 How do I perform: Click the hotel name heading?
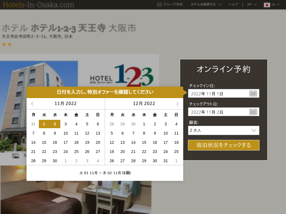[69, 28]
